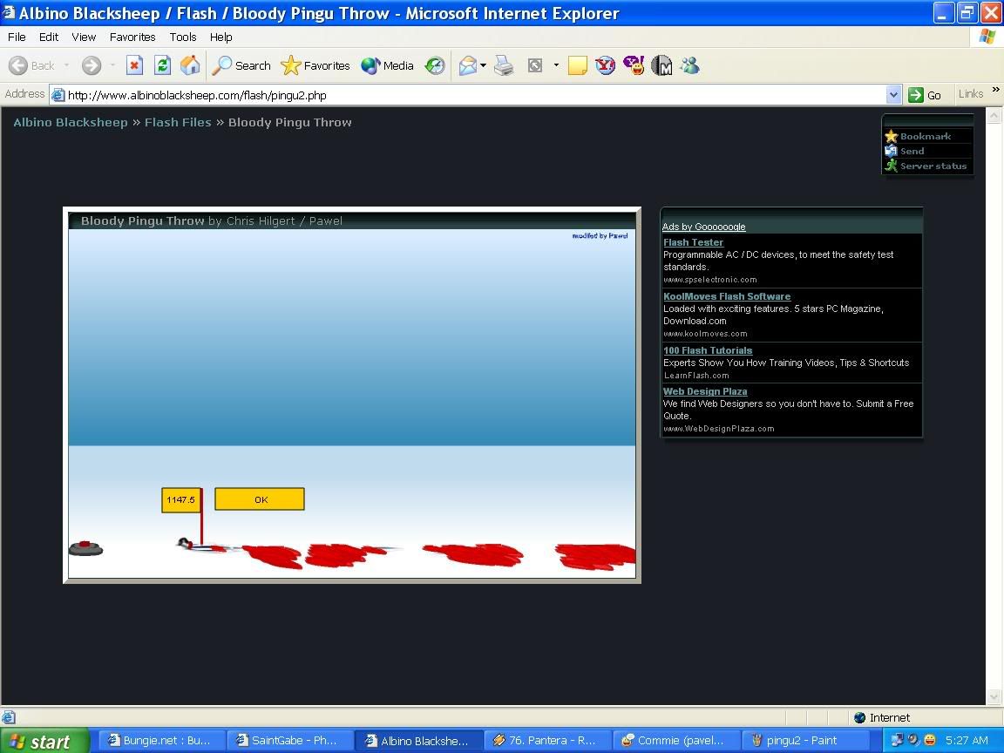
Task: Refresh the page with green arrows icon
Action: 163,65
